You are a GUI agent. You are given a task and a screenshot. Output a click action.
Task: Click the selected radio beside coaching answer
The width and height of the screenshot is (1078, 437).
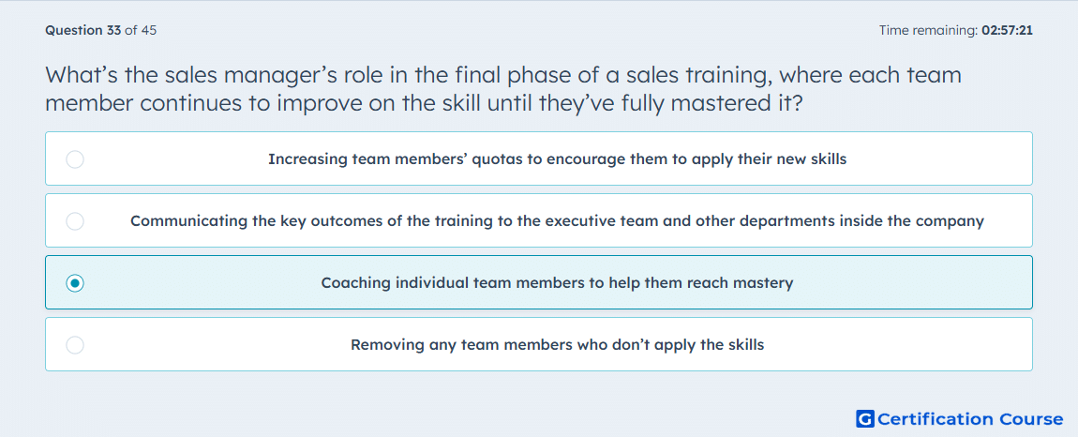[x=75, y=283]
